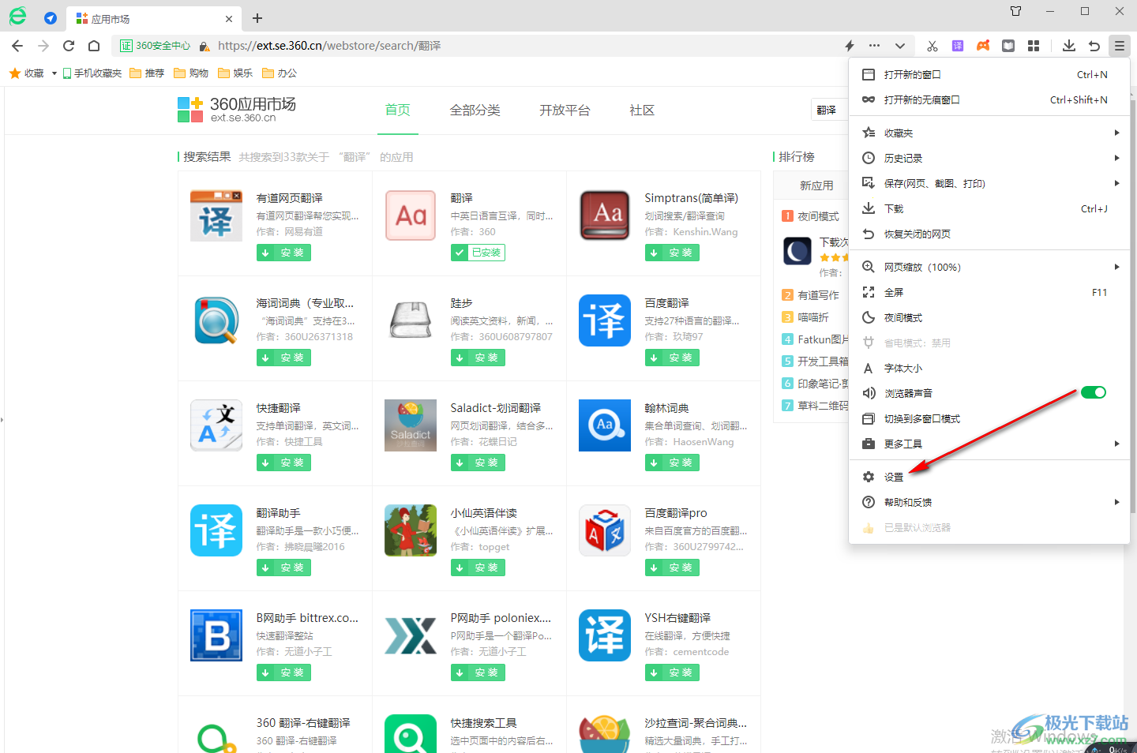
Task: Expand the 网页缩放 submenu arrow
Action: (1116, 267)
